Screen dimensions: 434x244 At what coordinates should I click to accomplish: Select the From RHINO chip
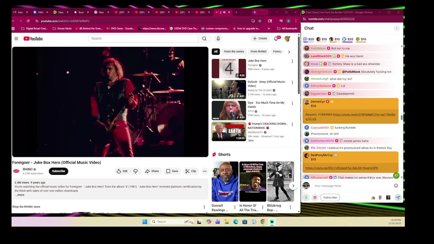(258, 52)
